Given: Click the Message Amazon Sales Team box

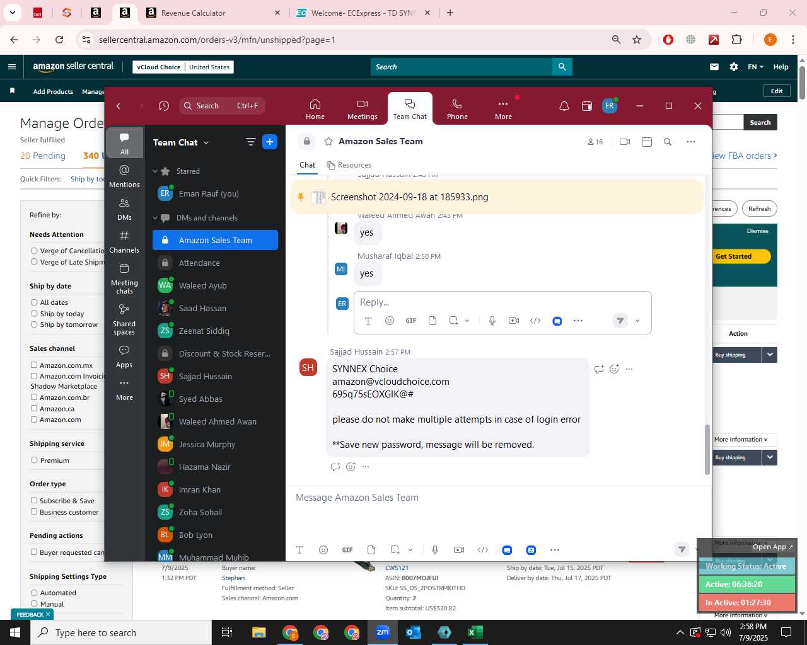Looking at the screenshot, I should (x=498, y=498).
